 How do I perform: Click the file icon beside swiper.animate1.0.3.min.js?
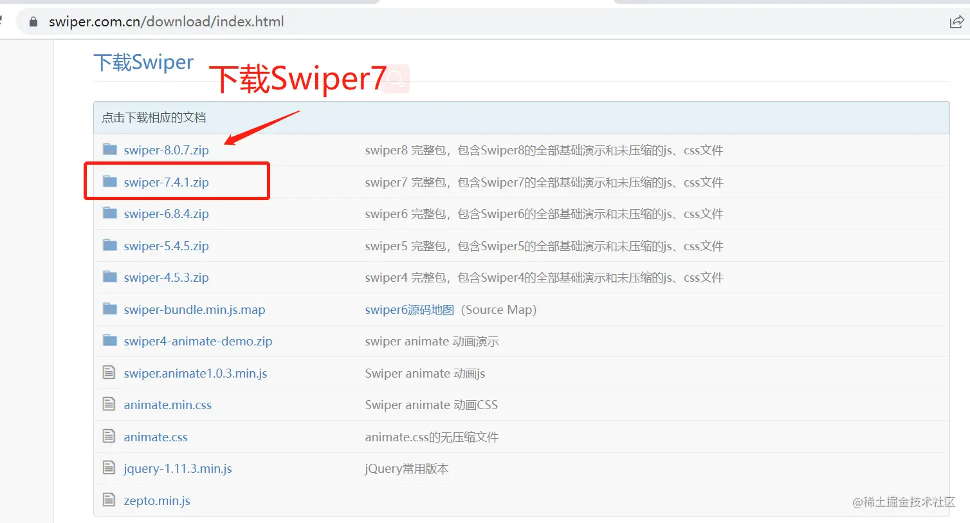109,372
